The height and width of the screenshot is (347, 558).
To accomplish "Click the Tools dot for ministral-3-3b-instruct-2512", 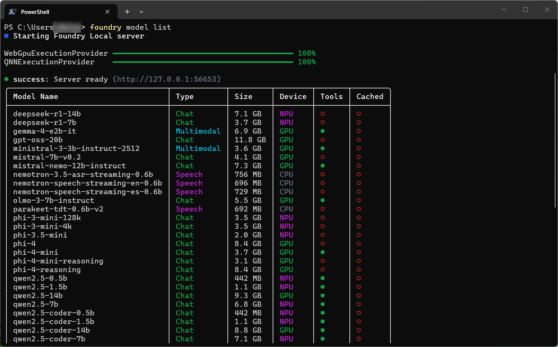I will [x=323, y=148].
